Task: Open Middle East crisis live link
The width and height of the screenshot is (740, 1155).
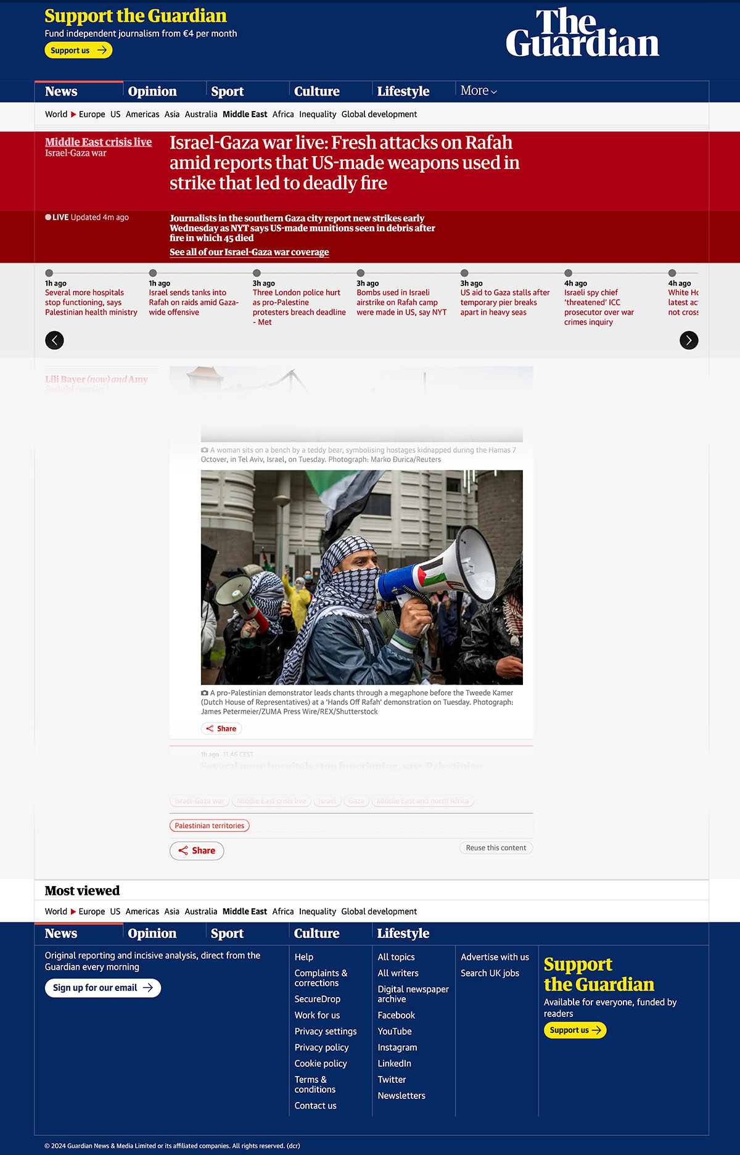Action: coord(98,142)
